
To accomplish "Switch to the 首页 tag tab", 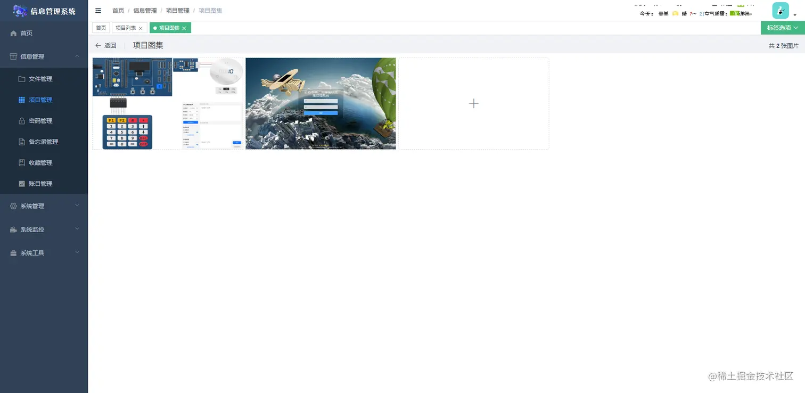I will [101, 28].
